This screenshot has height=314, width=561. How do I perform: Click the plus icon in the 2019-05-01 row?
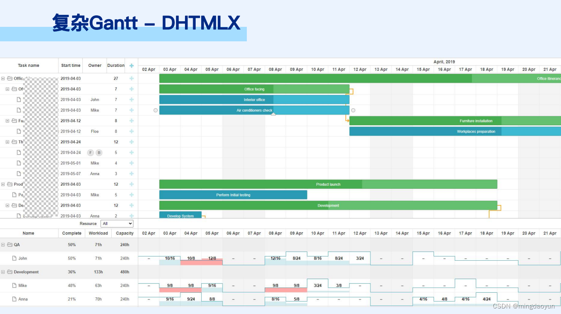[131, 163]
